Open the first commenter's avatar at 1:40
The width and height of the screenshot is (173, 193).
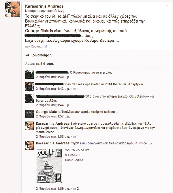[29, 75]
